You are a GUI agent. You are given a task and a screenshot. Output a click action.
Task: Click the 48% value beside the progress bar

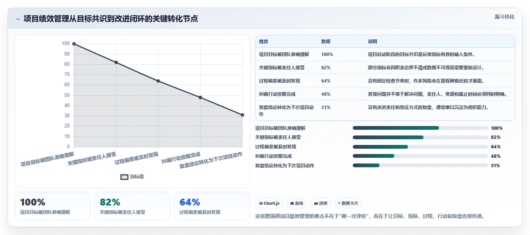[496, 156]
